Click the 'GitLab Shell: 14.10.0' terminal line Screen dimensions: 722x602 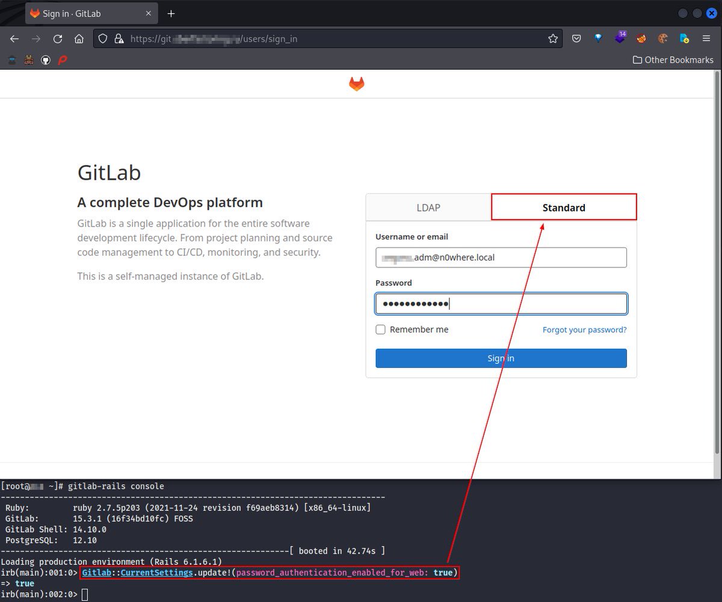coord(56,529)
